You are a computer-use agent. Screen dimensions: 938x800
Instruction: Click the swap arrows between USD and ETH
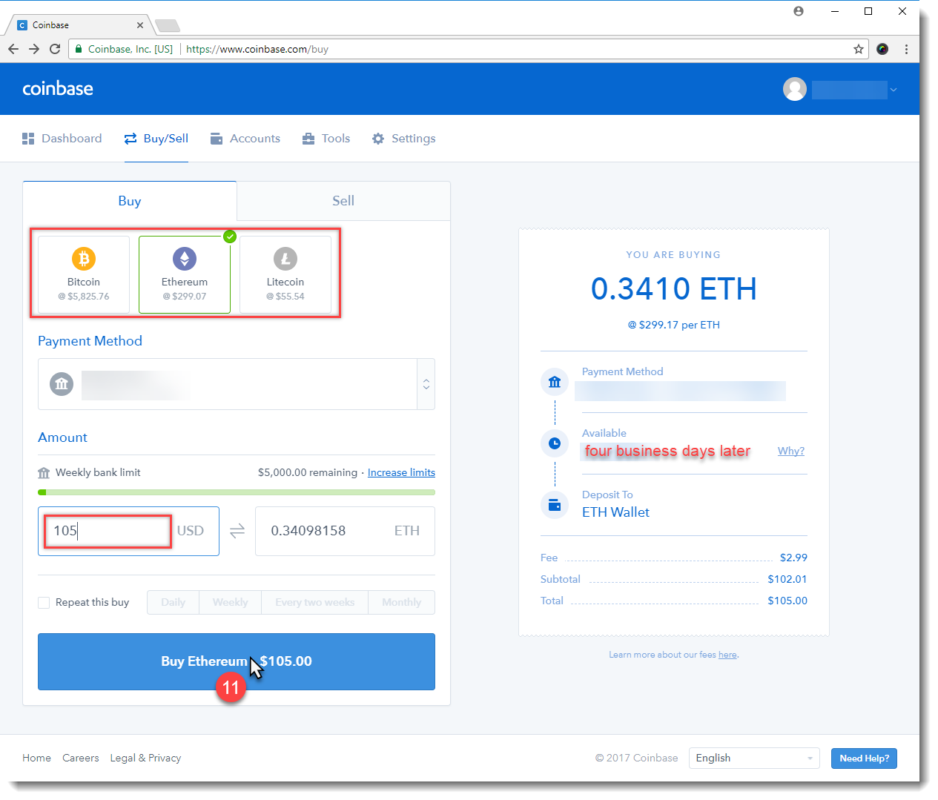coord(237,531)
